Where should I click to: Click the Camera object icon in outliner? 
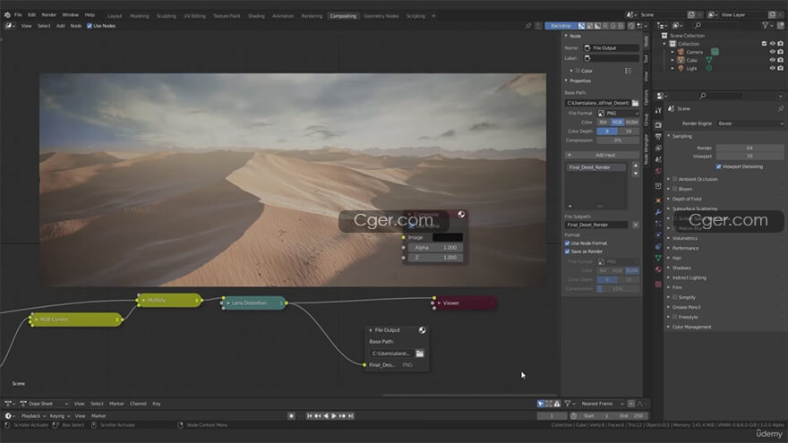681,52
